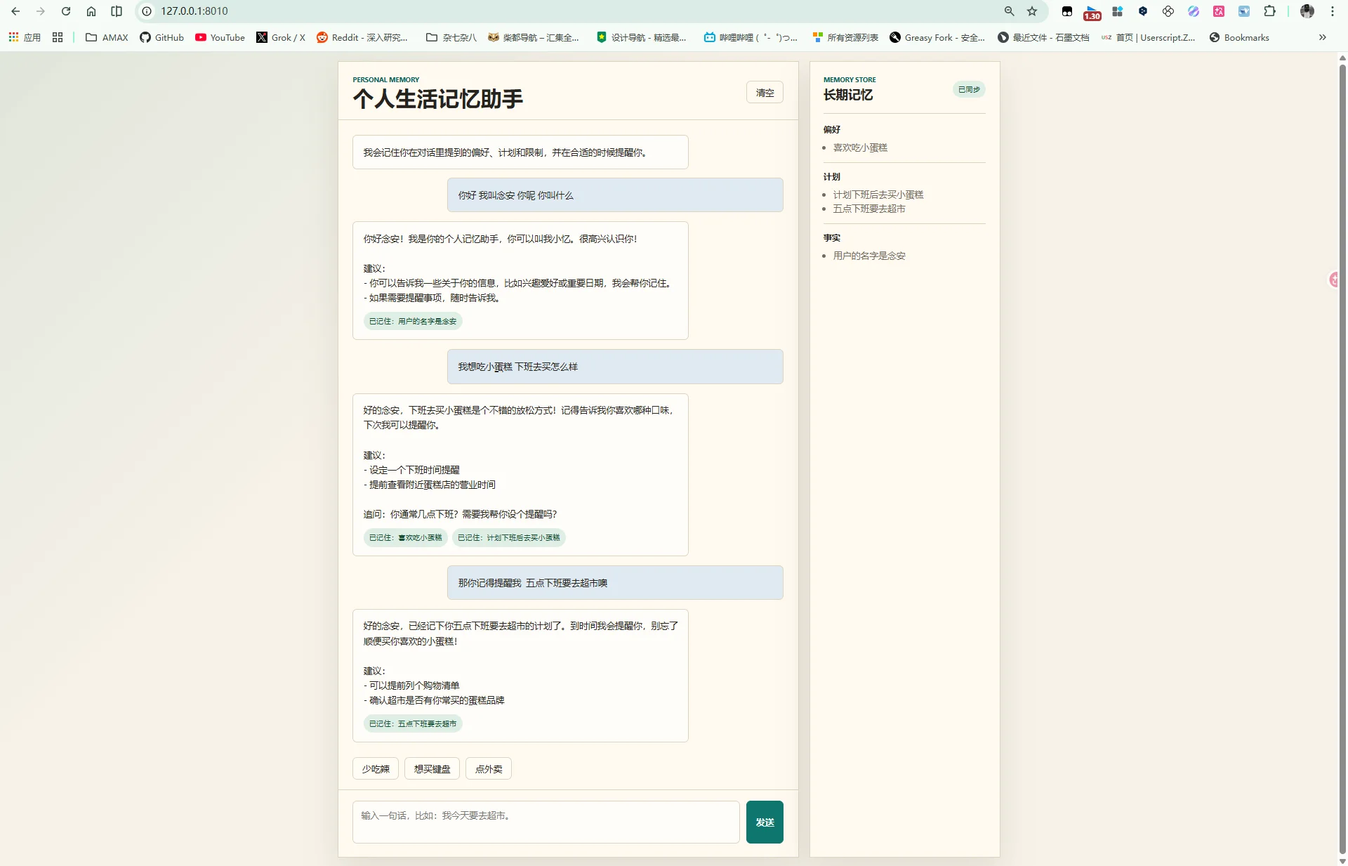Open the 最近文件 - 石墨文档 bookmark
Viewport: 1348px width, 866px height.
pyautogui.click(x=1043, y=37)
